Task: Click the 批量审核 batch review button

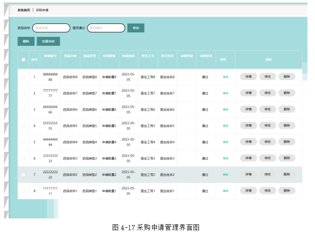Action: pyautogui.click(x=49, y=41)
